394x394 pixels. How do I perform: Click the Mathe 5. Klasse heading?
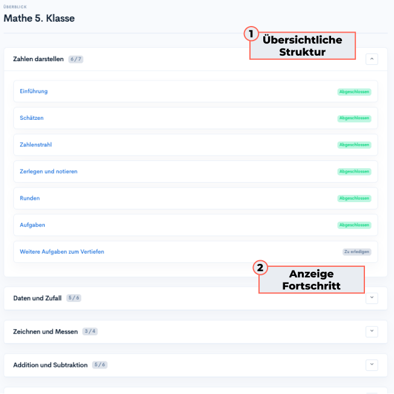pyautogui.click(x=39, y=18)
